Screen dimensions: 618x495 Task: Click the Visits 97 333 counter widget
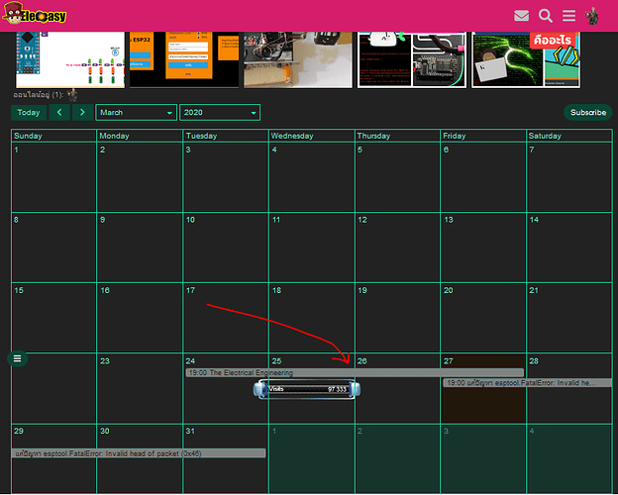(307, 389)
